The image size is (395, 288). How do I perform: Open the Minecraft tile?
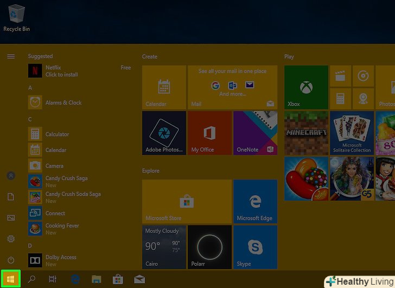[x=307, y=133]
